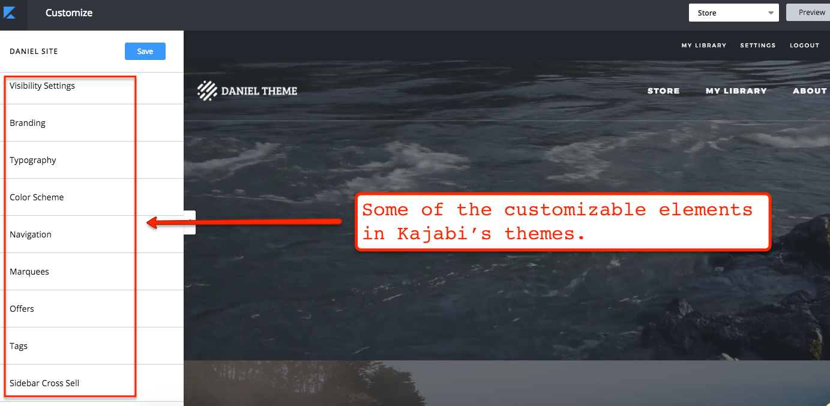Screen dimensions: 830x406
Task: Click the Preview button
Action: click(808, 13)
